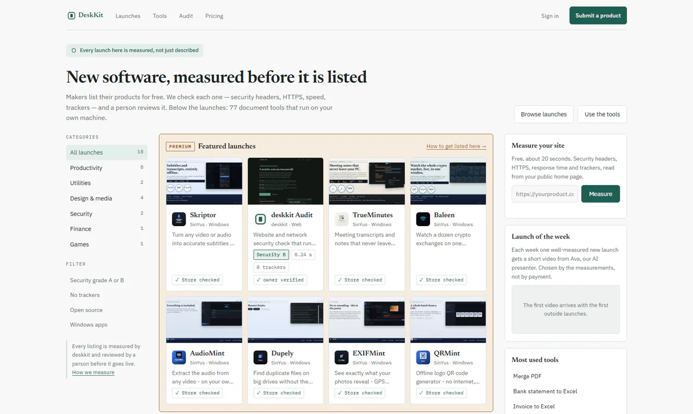
Task: Open the EXIFMint screenshot thumbnail
Action: (367, 320)
